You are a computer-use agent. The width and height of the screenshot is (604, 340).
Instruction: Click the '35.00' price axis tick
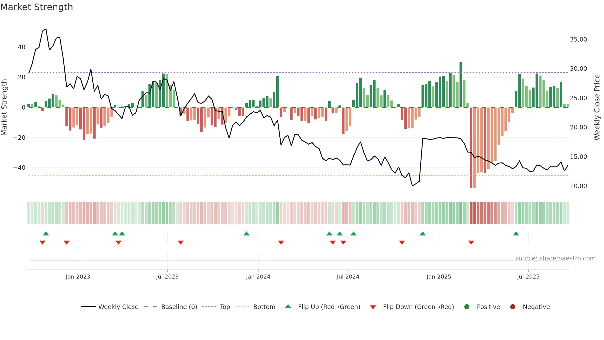(x=578, y=40)
